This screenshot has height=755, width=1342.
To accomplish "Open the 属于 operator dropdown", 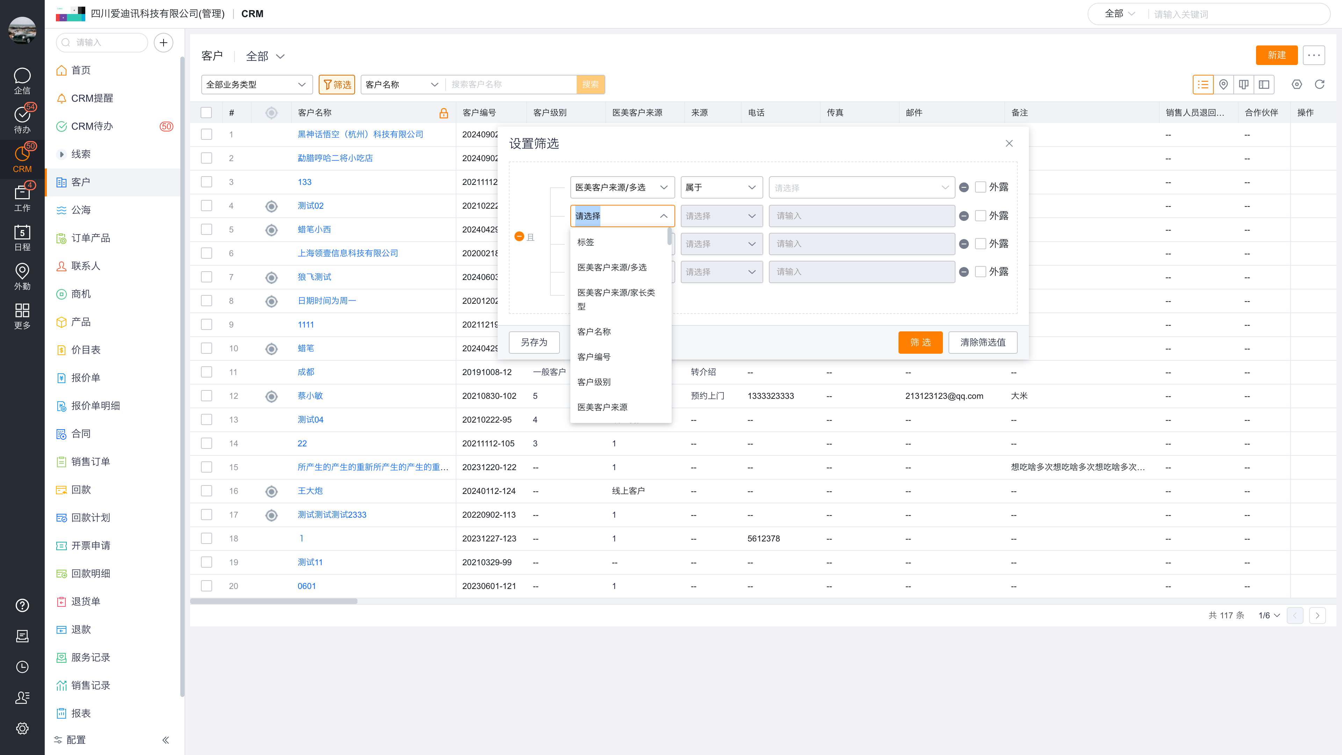I will tap(722, 188).
